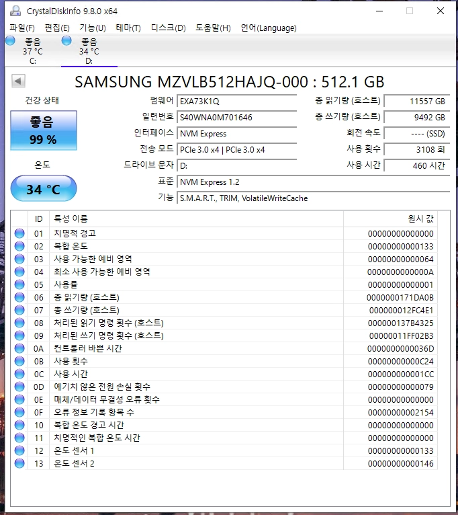Click the total host reads value 11557 GB
The height and width of the screenshot is (515, 458).
[x=416, y=101]
